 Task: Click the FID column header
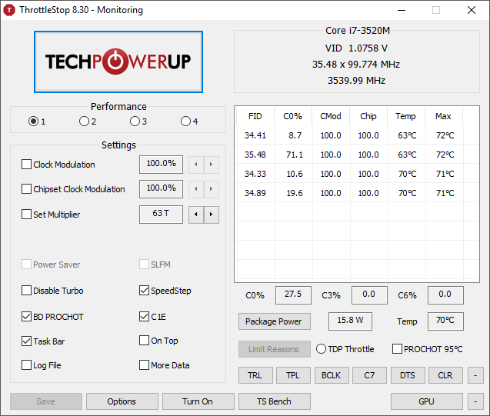pyautogui.click(x=255, y=116)
